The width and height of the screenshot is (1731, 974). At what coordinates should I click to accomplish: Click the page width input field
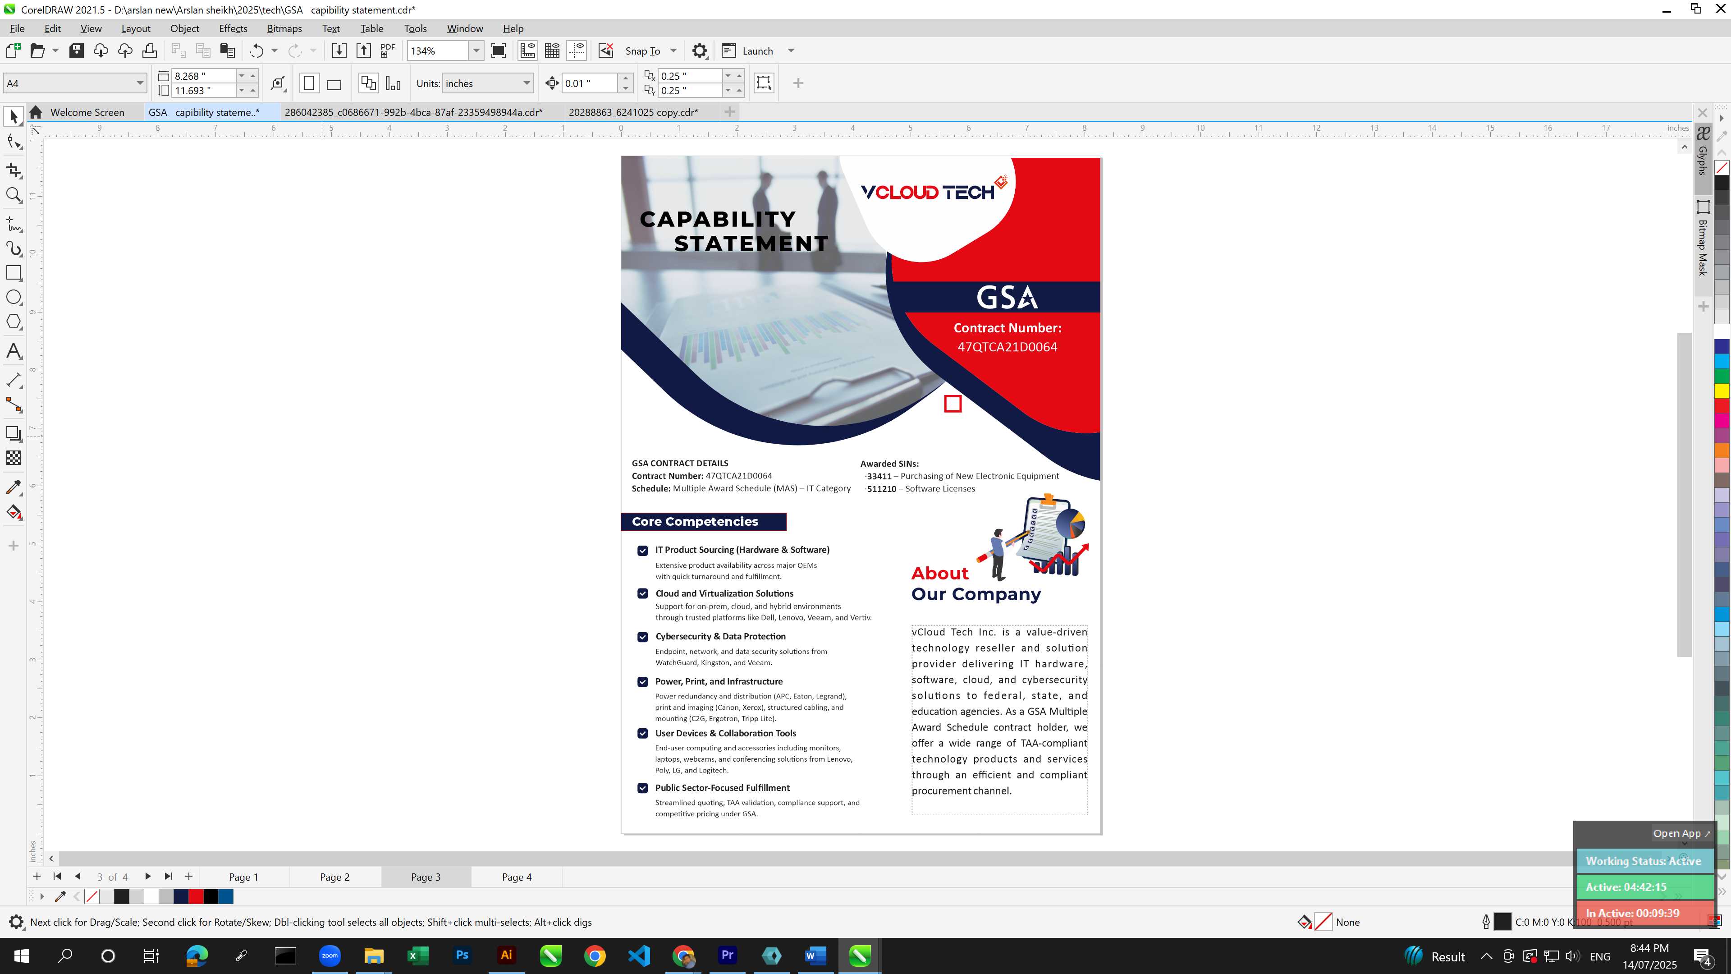[x=204, y=76]
